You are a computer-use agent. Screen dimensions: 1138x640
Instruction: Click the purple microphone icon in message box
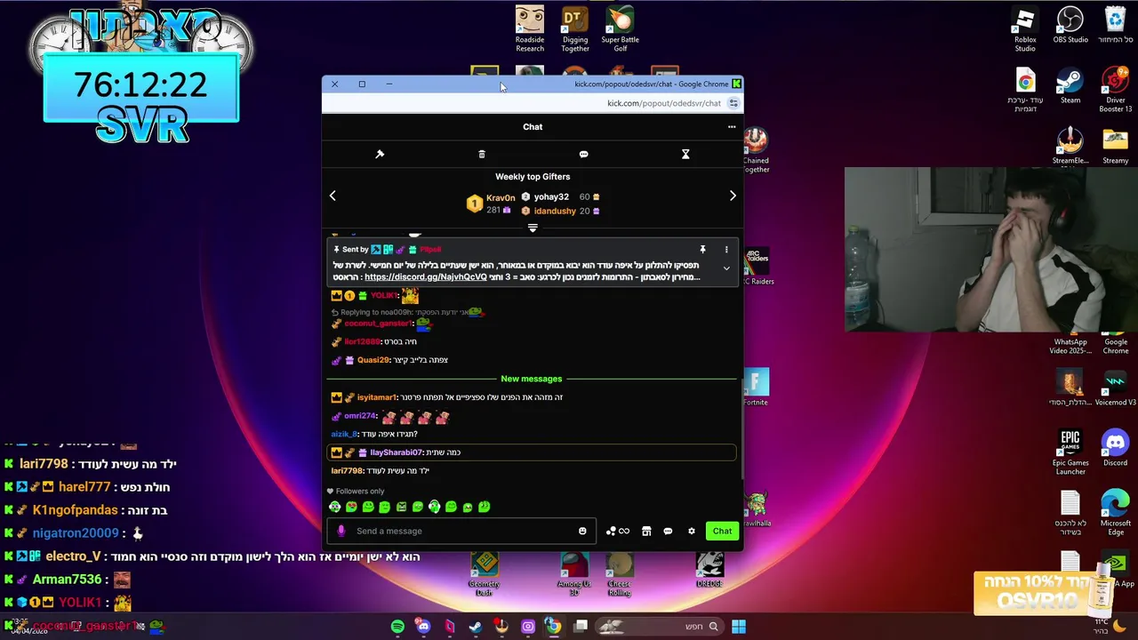coord(341,531)
